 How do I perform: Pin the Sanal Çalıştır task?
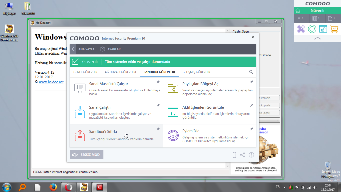click(x=158, y=105)
